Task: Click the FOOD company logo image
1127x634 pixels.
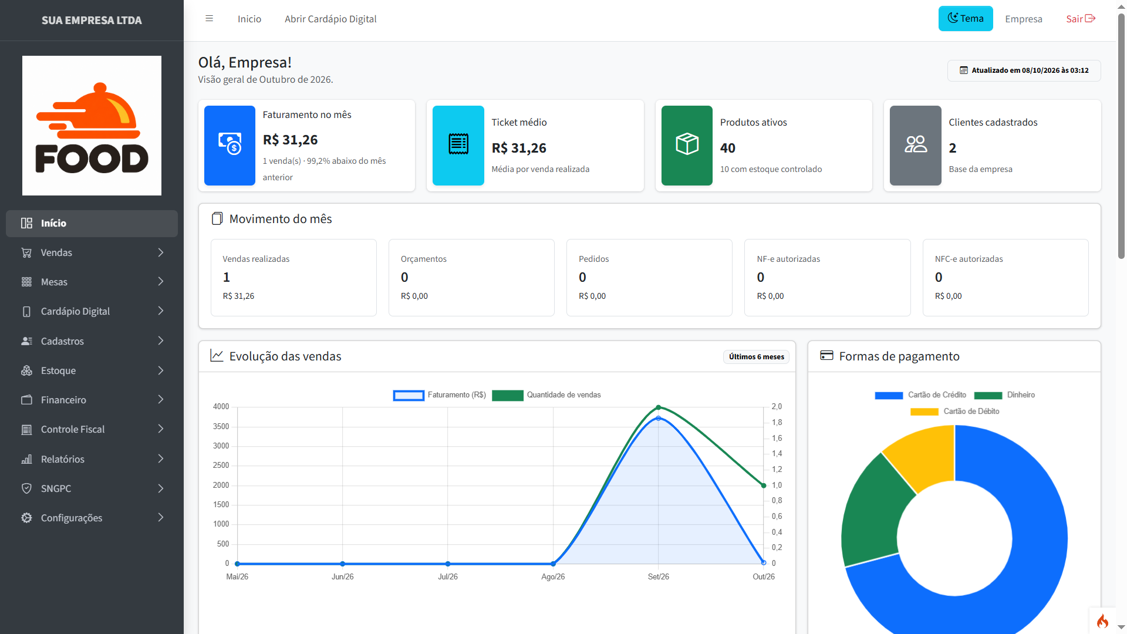Action: [x=92, y=126]
